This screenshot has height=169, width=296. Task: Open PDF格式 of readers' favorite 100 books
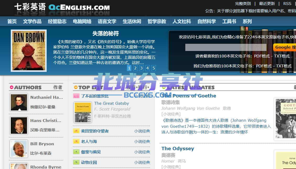262,56
